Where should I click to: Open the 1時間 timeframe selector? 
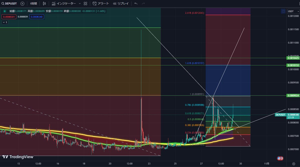coord(33,4)
